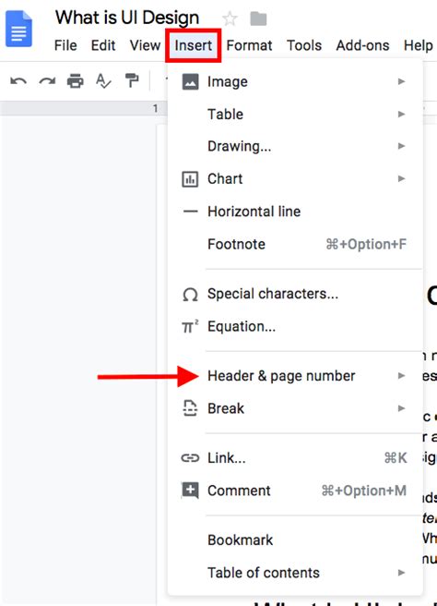The image size is (437, 606).
Task: Expand the Table submenu
Action: pyautogui.click(x=295, y=114)
